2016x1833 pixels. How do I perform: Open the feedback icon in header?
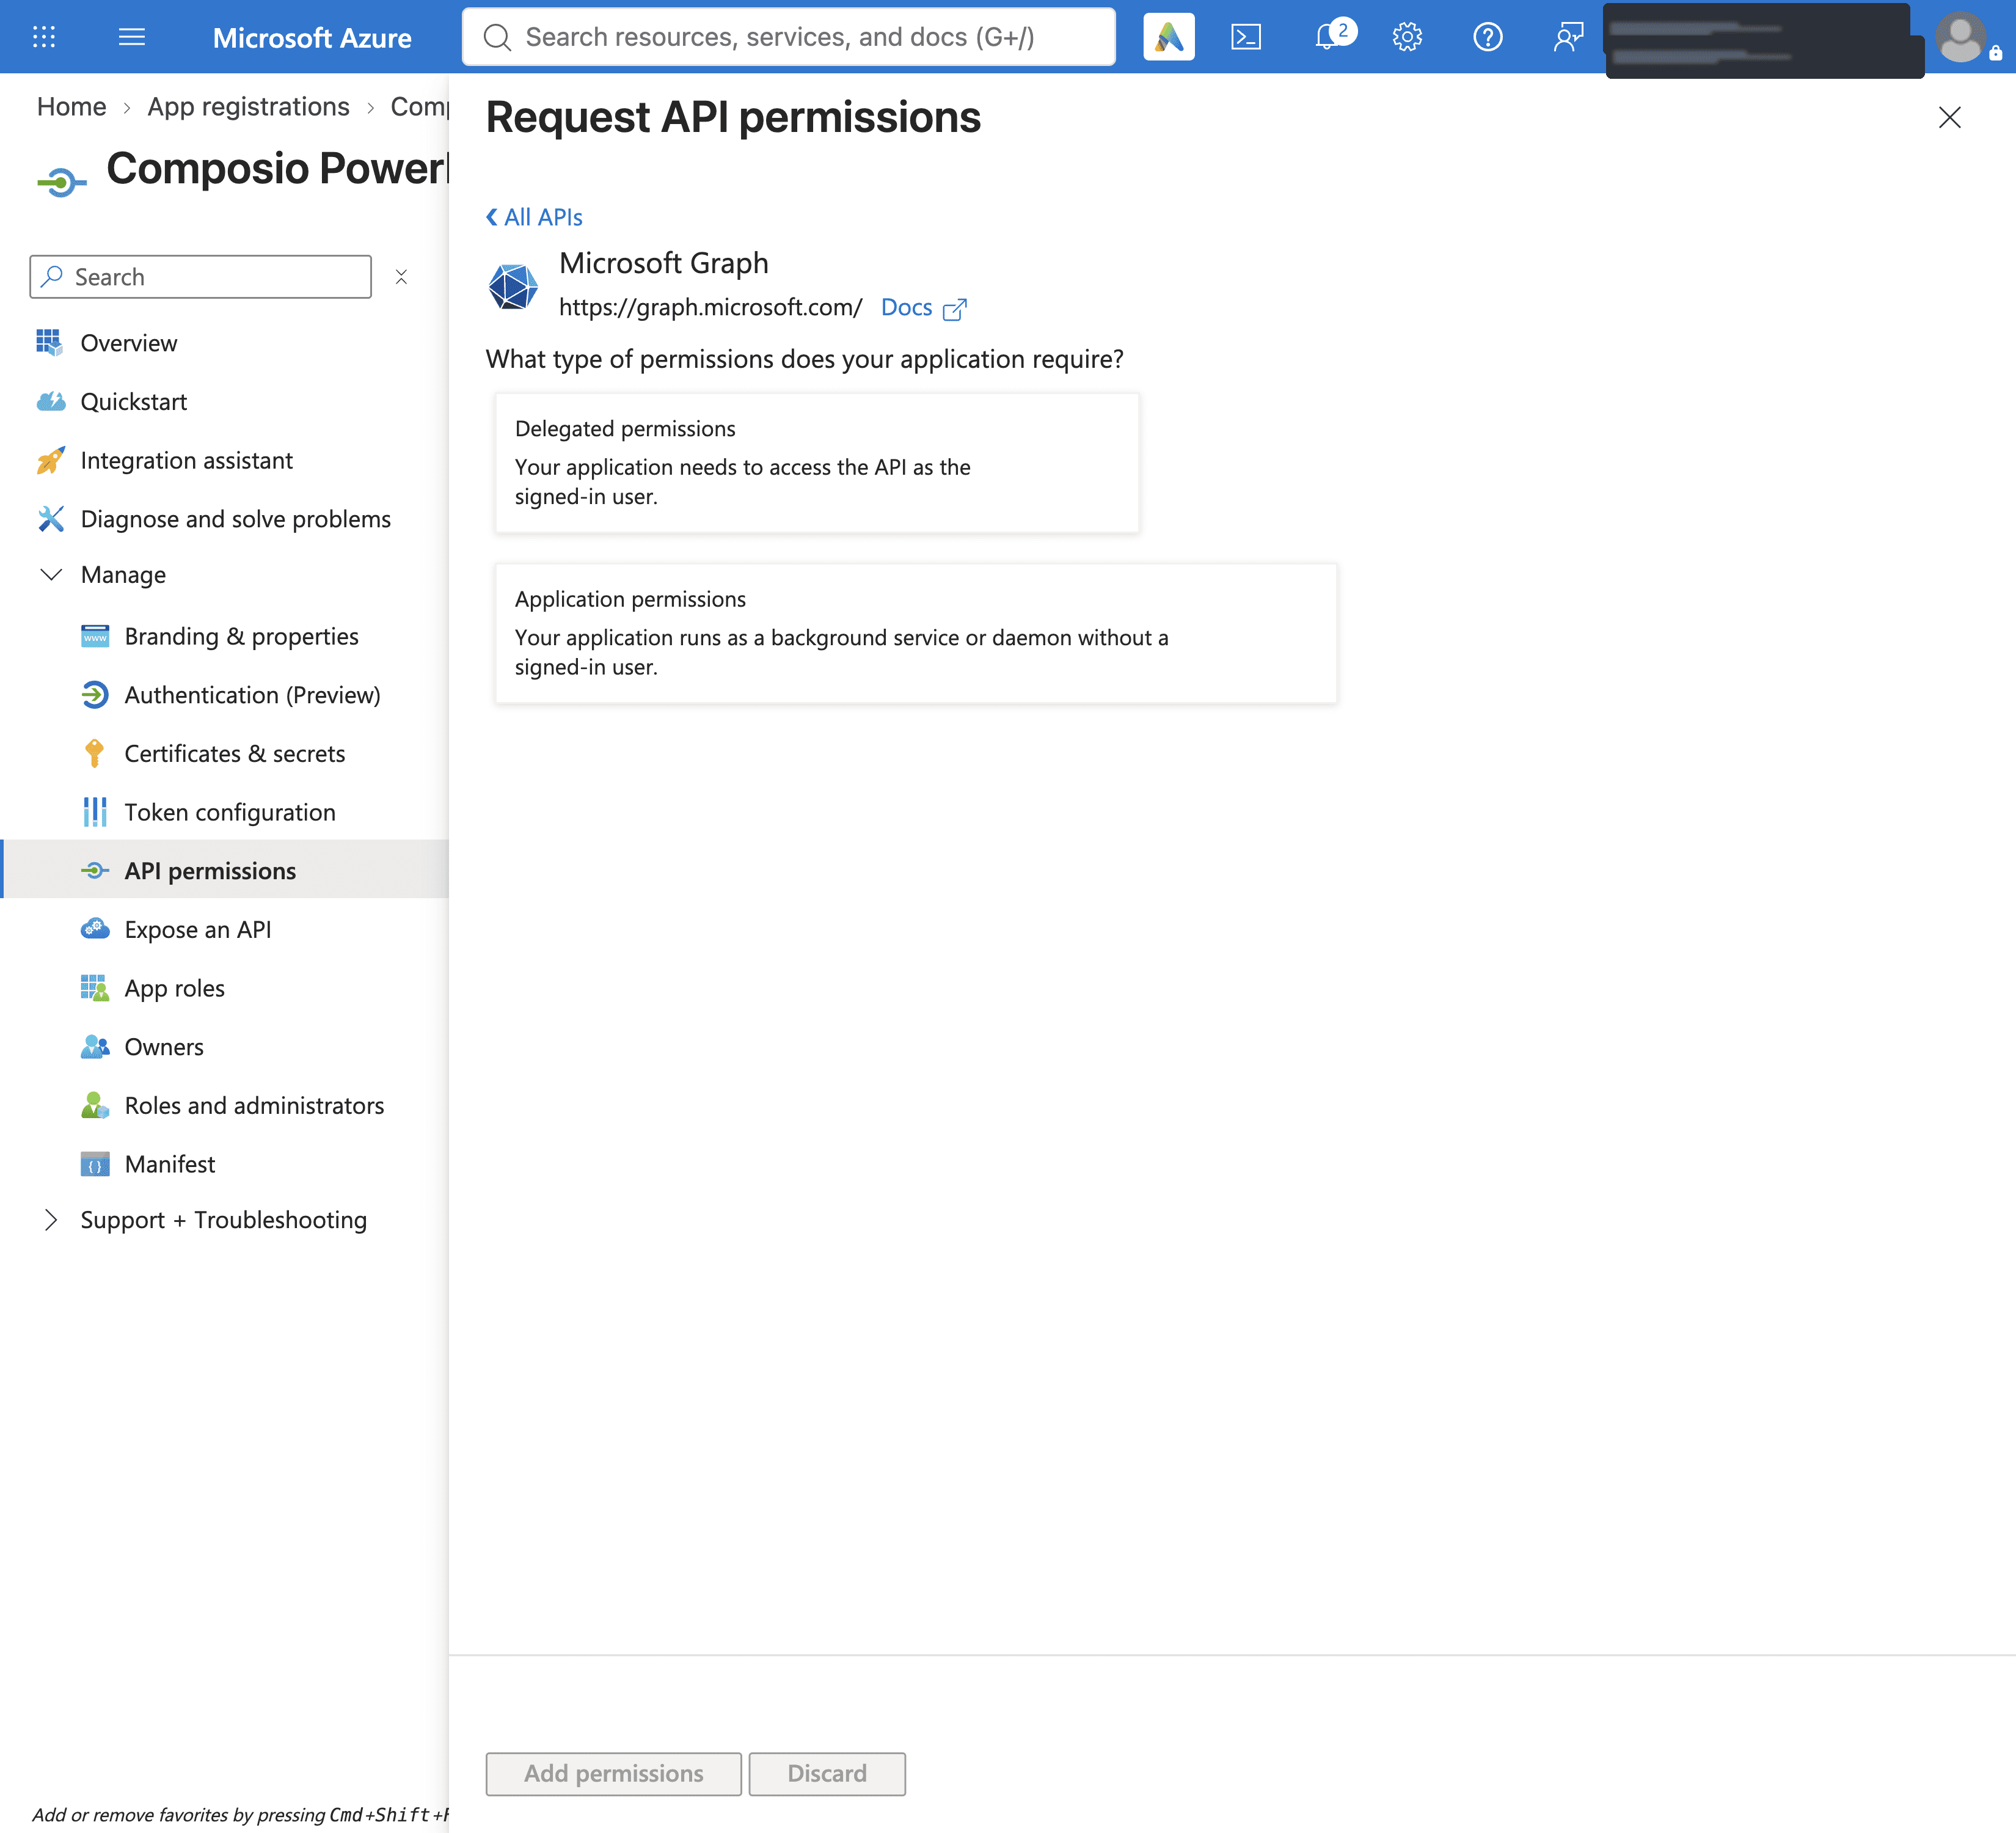pos(1568,37)
